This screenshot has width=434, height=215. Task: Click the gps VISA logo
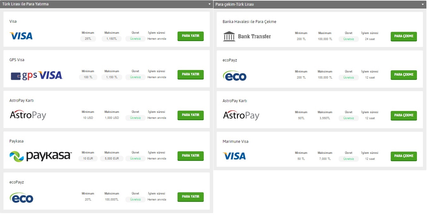tap(37, 75)
